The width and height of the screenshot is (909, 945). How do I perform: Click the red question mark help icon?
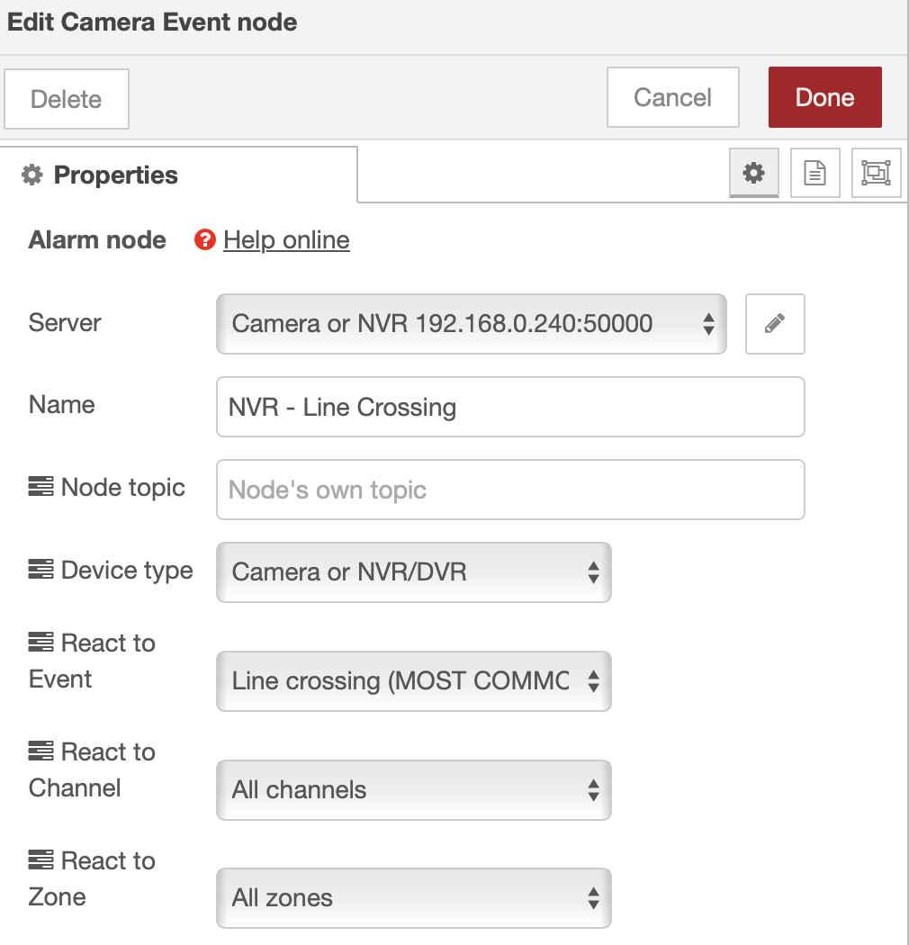coord(204,239)
